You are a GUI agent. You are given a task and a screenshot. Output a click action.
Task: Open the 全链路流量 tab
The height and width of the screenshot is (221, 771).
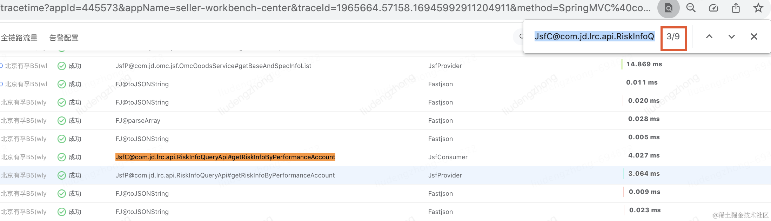point(19,38)
